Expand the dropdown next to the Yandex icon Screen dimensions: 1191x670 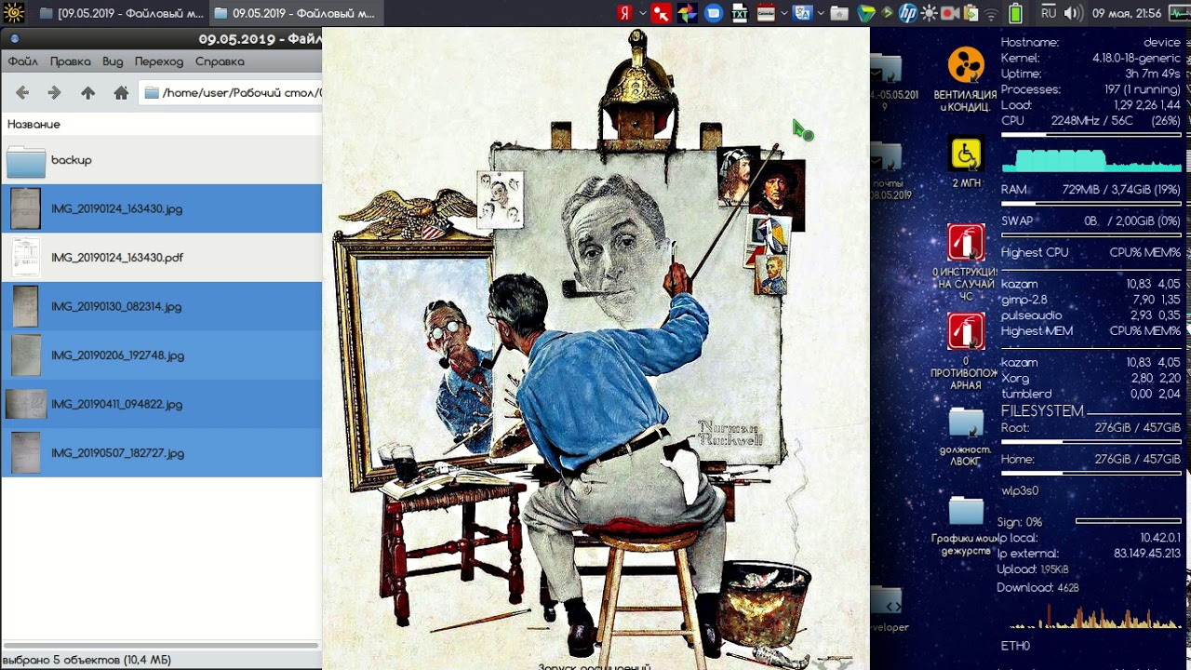(x=643, y=13)
